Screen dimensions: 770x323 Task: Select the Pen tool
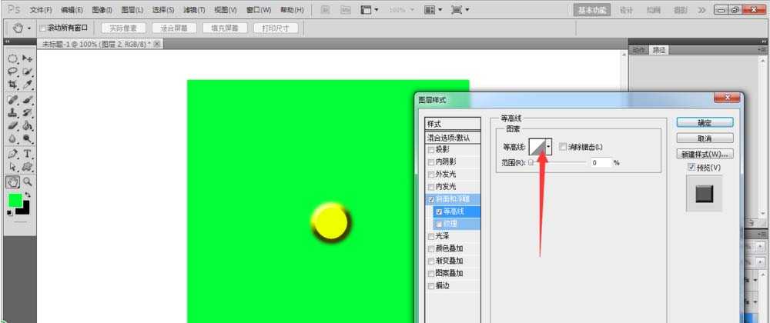[13, 154]
